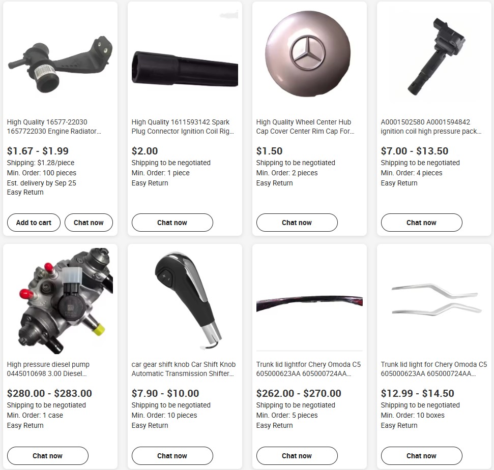Image resolution: width=494 pixels, height=470 pixels.
Task: Chat now about the $7.90 gear shift knob
Action: [172, 456]
